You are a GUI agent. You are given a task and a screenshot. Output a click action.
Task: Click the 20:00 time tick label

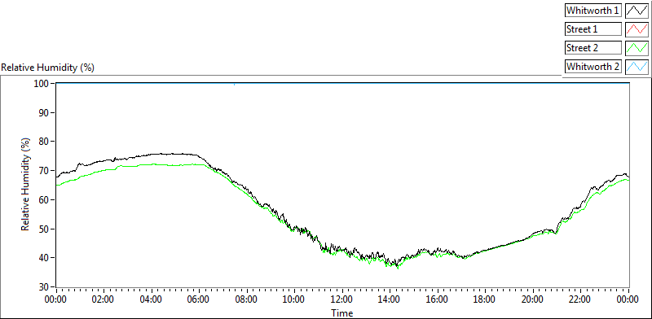point(533,299)
